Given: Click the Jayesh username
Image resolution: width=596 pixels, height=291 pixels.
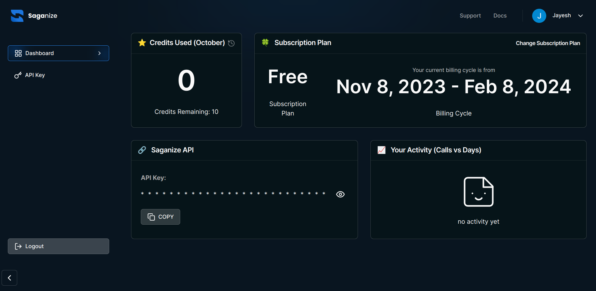Looking at the screenshot, I should pos(562,15).
